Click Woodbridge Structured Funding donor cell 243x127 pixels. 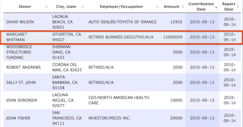click(x=19, y=52)
